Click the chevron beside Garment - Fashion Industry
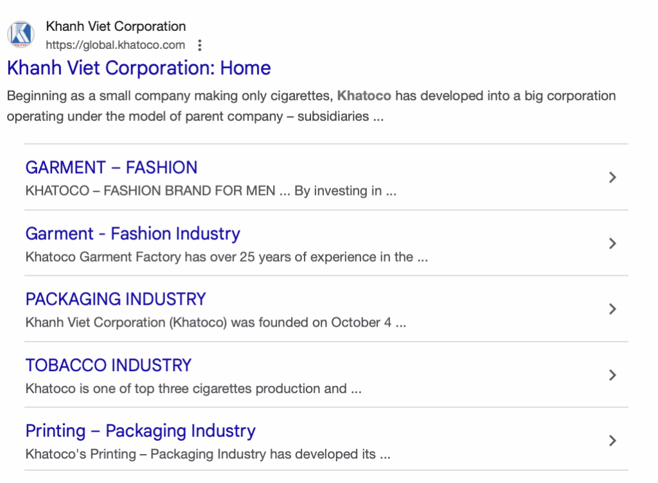 612,244
